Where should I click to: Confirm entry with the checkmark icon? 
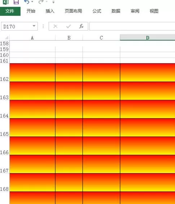coord(69,26)
